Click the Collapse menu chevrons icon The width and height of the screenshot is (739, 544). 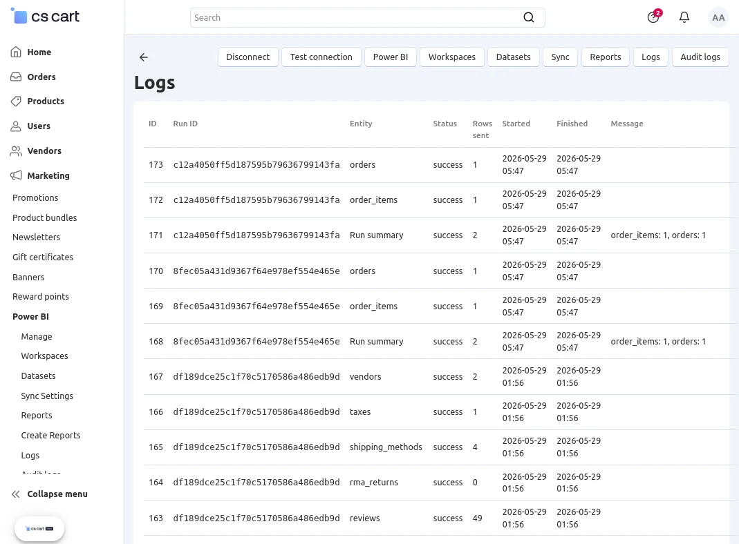15,494
